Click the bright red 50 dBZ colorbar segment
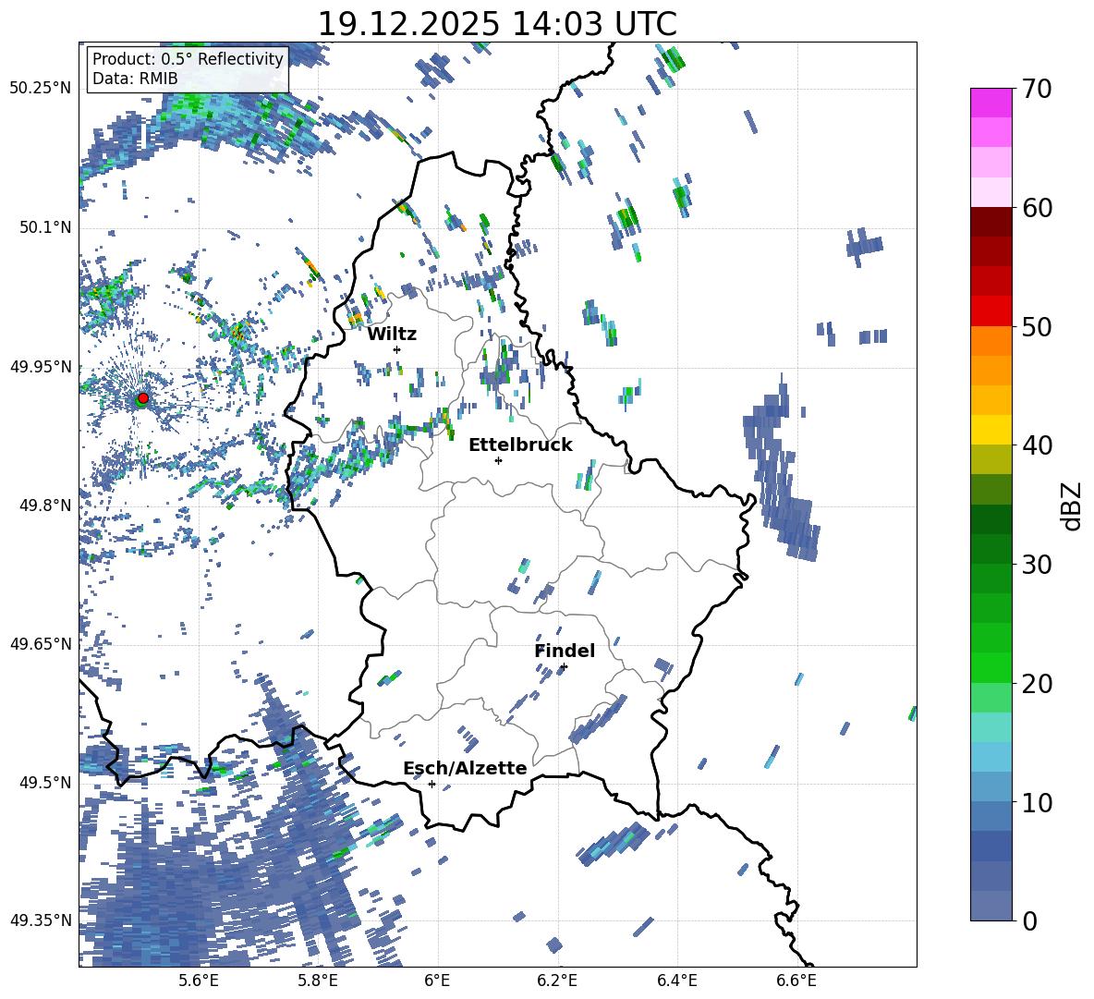1094x999 pixels. (991, 311)
